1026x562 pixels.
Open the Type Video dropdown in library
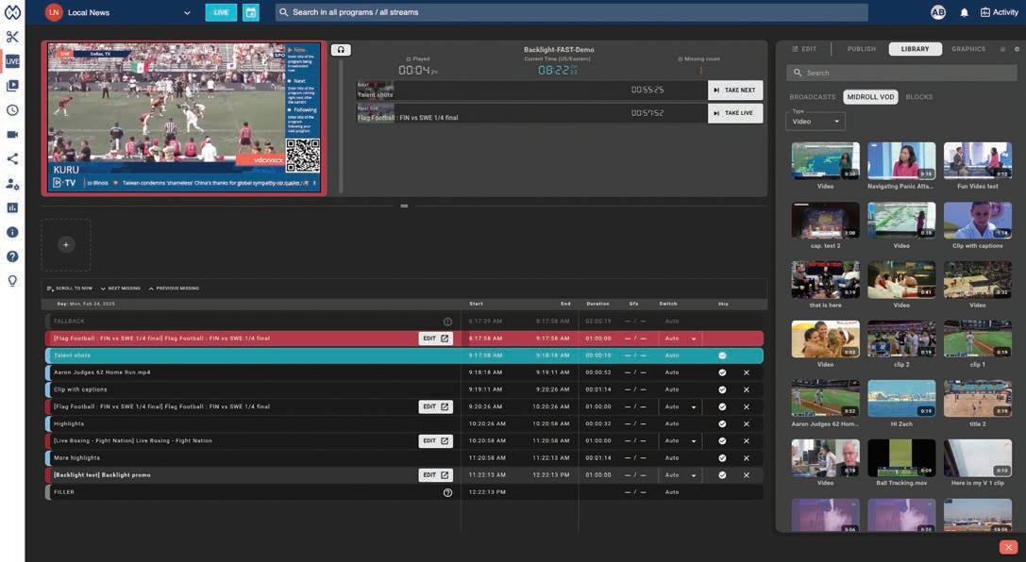tap(816, 121)
